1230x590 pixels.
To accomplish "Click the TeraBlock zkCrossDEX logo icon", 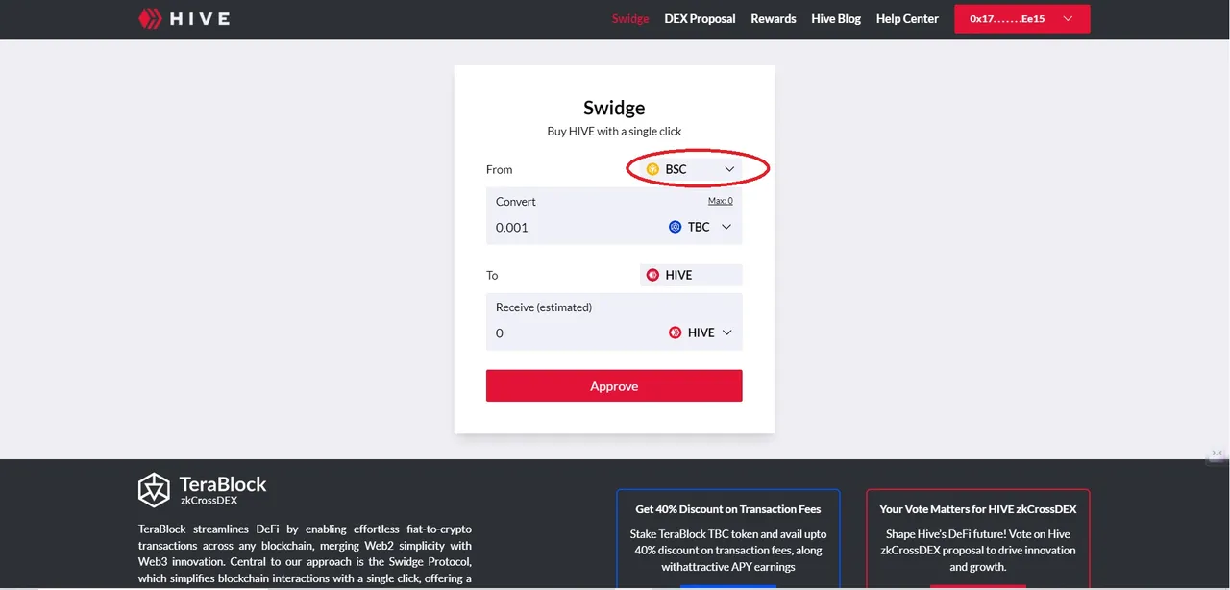I will 154,490.
